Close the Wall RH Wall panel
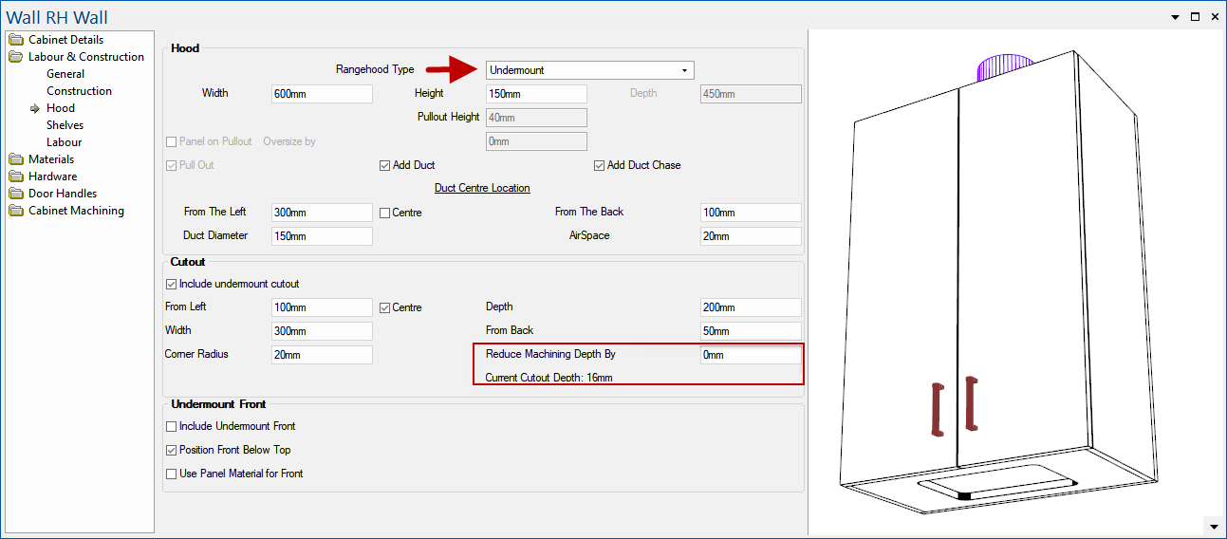The height and width of the screenshot is (539, 1227). coord(1214,17)
